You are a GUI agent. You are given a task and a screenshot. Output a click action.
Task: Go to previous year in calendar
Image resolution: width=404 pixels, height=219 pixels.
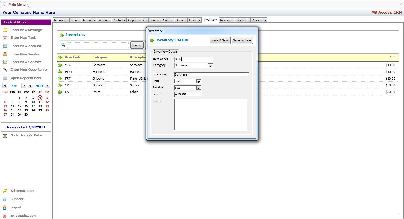point(31,86)
